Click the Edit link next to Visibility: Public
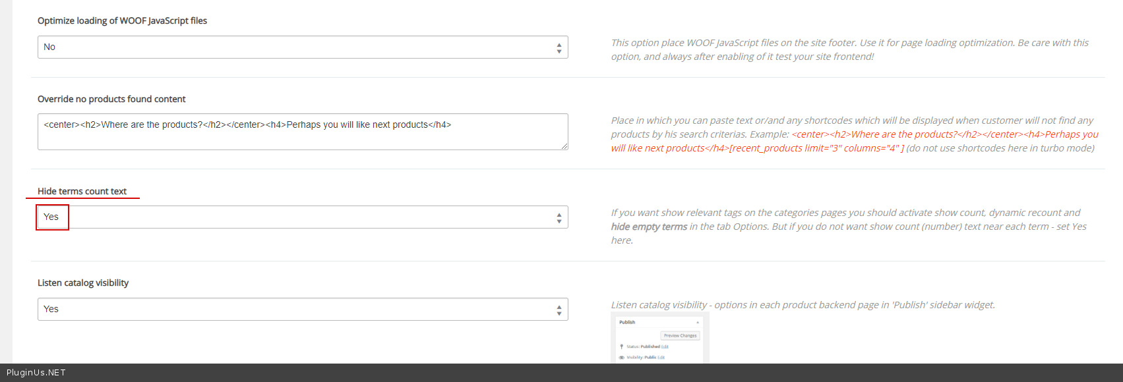Viewport: 1123px width, 382px height. pos(661,358)
